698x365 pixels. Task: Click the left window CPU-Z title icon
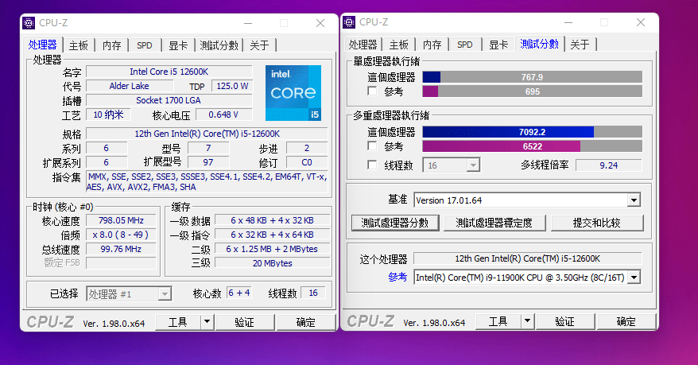[29, 23]
